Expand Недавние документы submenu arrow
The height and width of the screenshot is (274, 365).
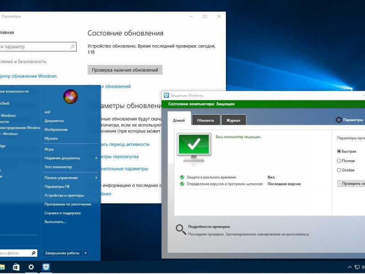pos(96,158)
